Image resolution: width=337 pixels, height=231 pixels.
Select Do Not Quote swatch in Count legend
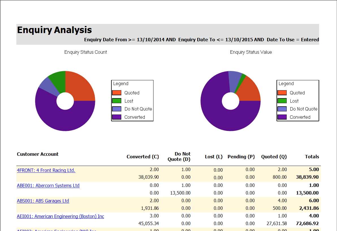tap(116, 109)
